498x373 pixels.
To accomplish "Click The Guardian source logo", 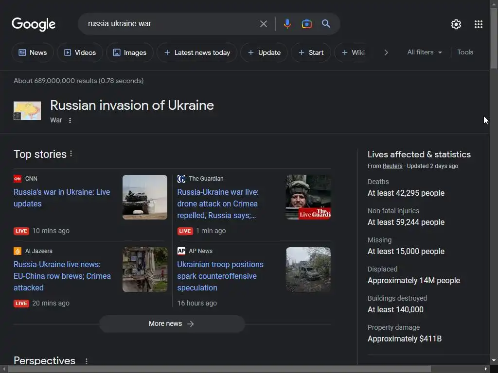I will [x=181, y=179].
